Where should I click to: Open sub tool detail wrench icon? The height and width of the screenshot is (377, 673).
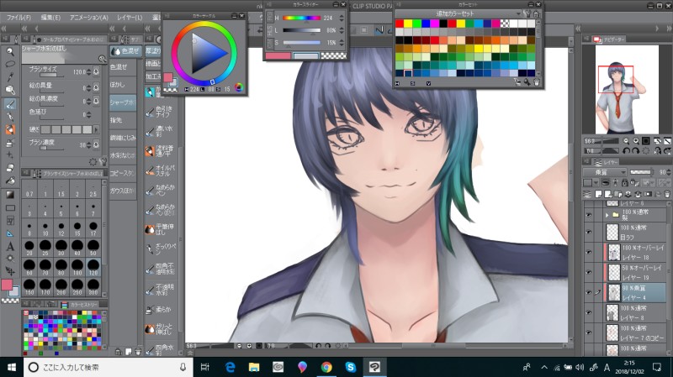coord(103,162)
